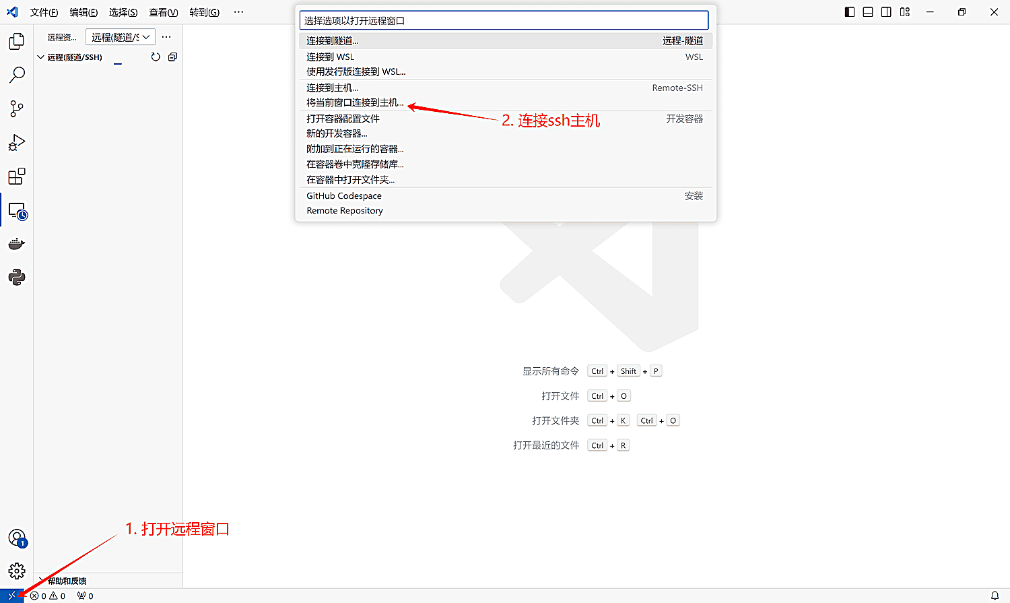Screen dimensions: 1010x603
Task: Select 附加到正在运行的容器... option
Action: point(506,149)
